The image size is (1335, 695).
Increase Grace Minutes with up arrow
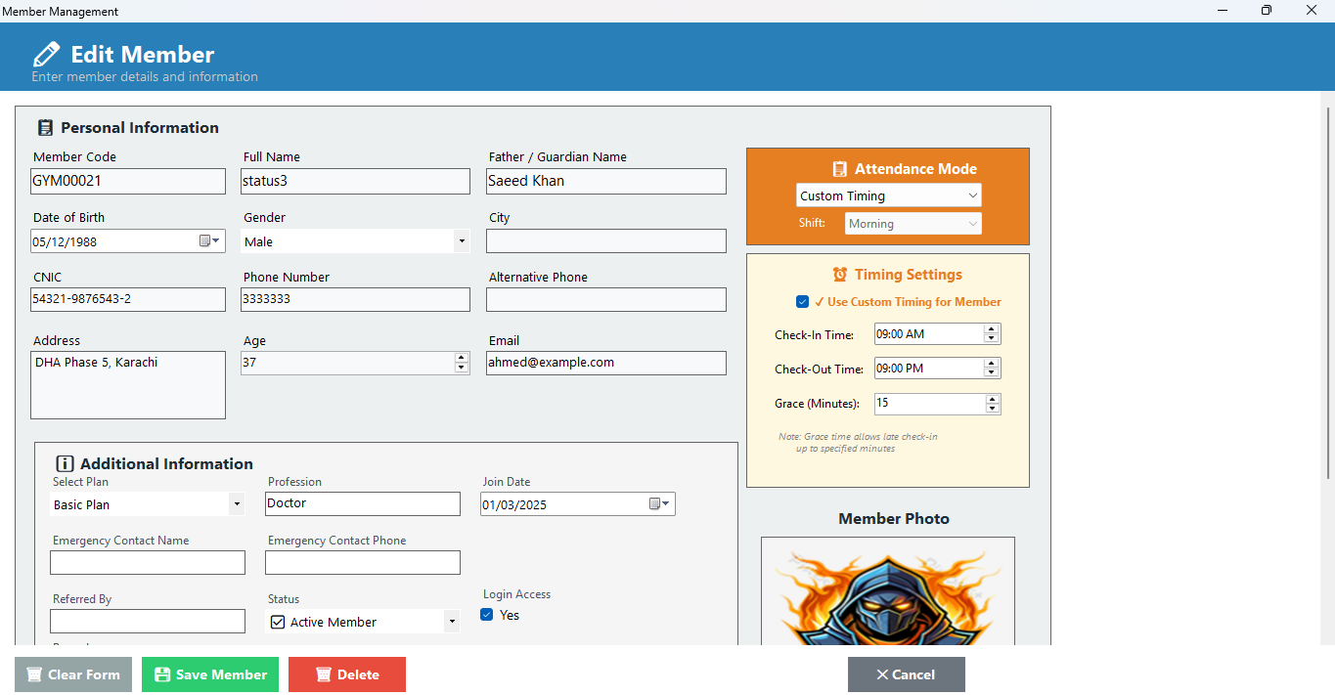pos(993,399)
